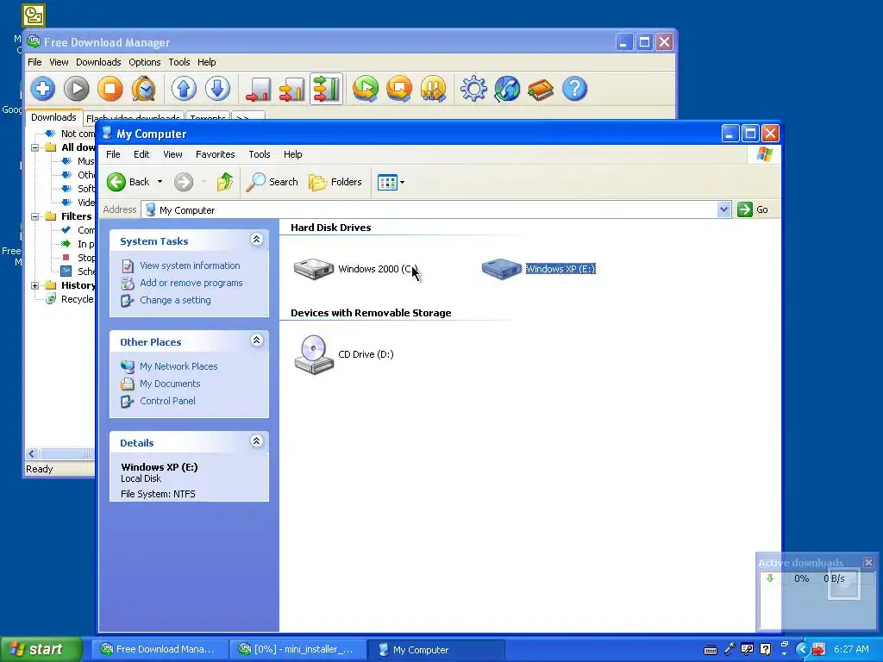Viewport: 883px width, 662px height.
Task: Select light traffic mode icon
Action: [259, 89]
